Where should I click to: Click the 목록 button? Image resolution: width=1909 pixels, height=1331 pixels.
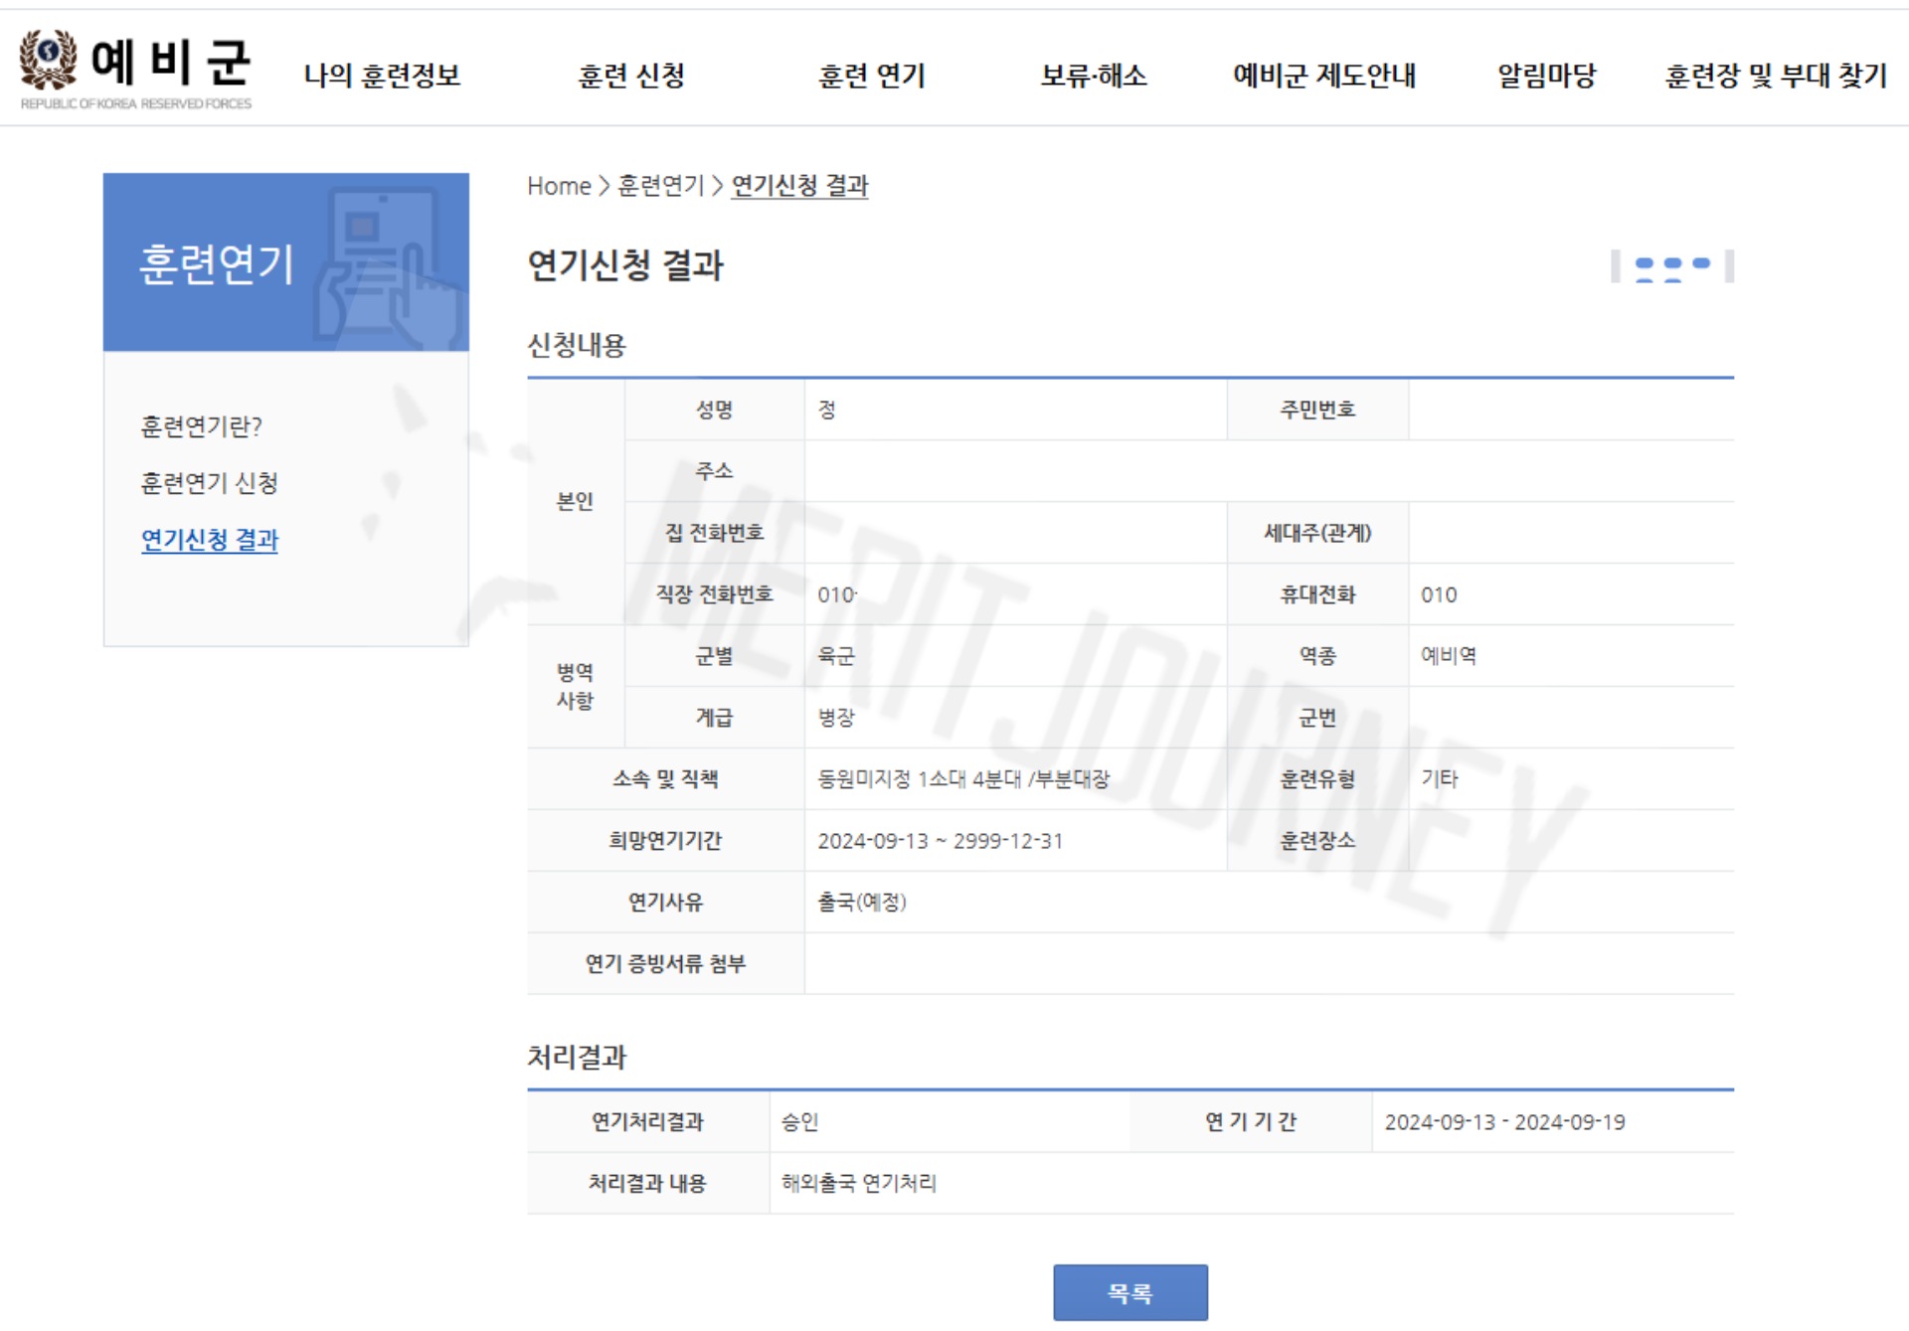1130,1292
